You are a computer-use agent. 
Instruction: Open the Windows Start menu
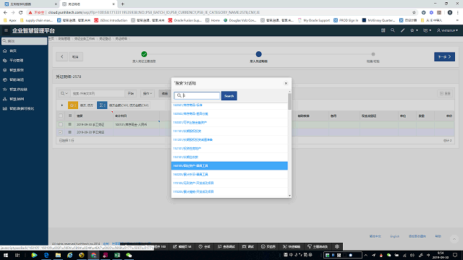[6, 255]
